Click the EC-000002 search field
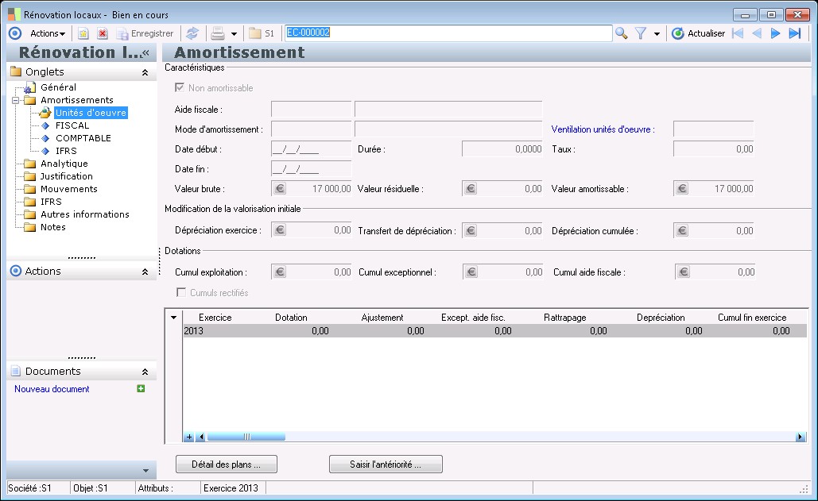Image resolution: width=818 pixels, height=501 pixels. click(448, 33)
